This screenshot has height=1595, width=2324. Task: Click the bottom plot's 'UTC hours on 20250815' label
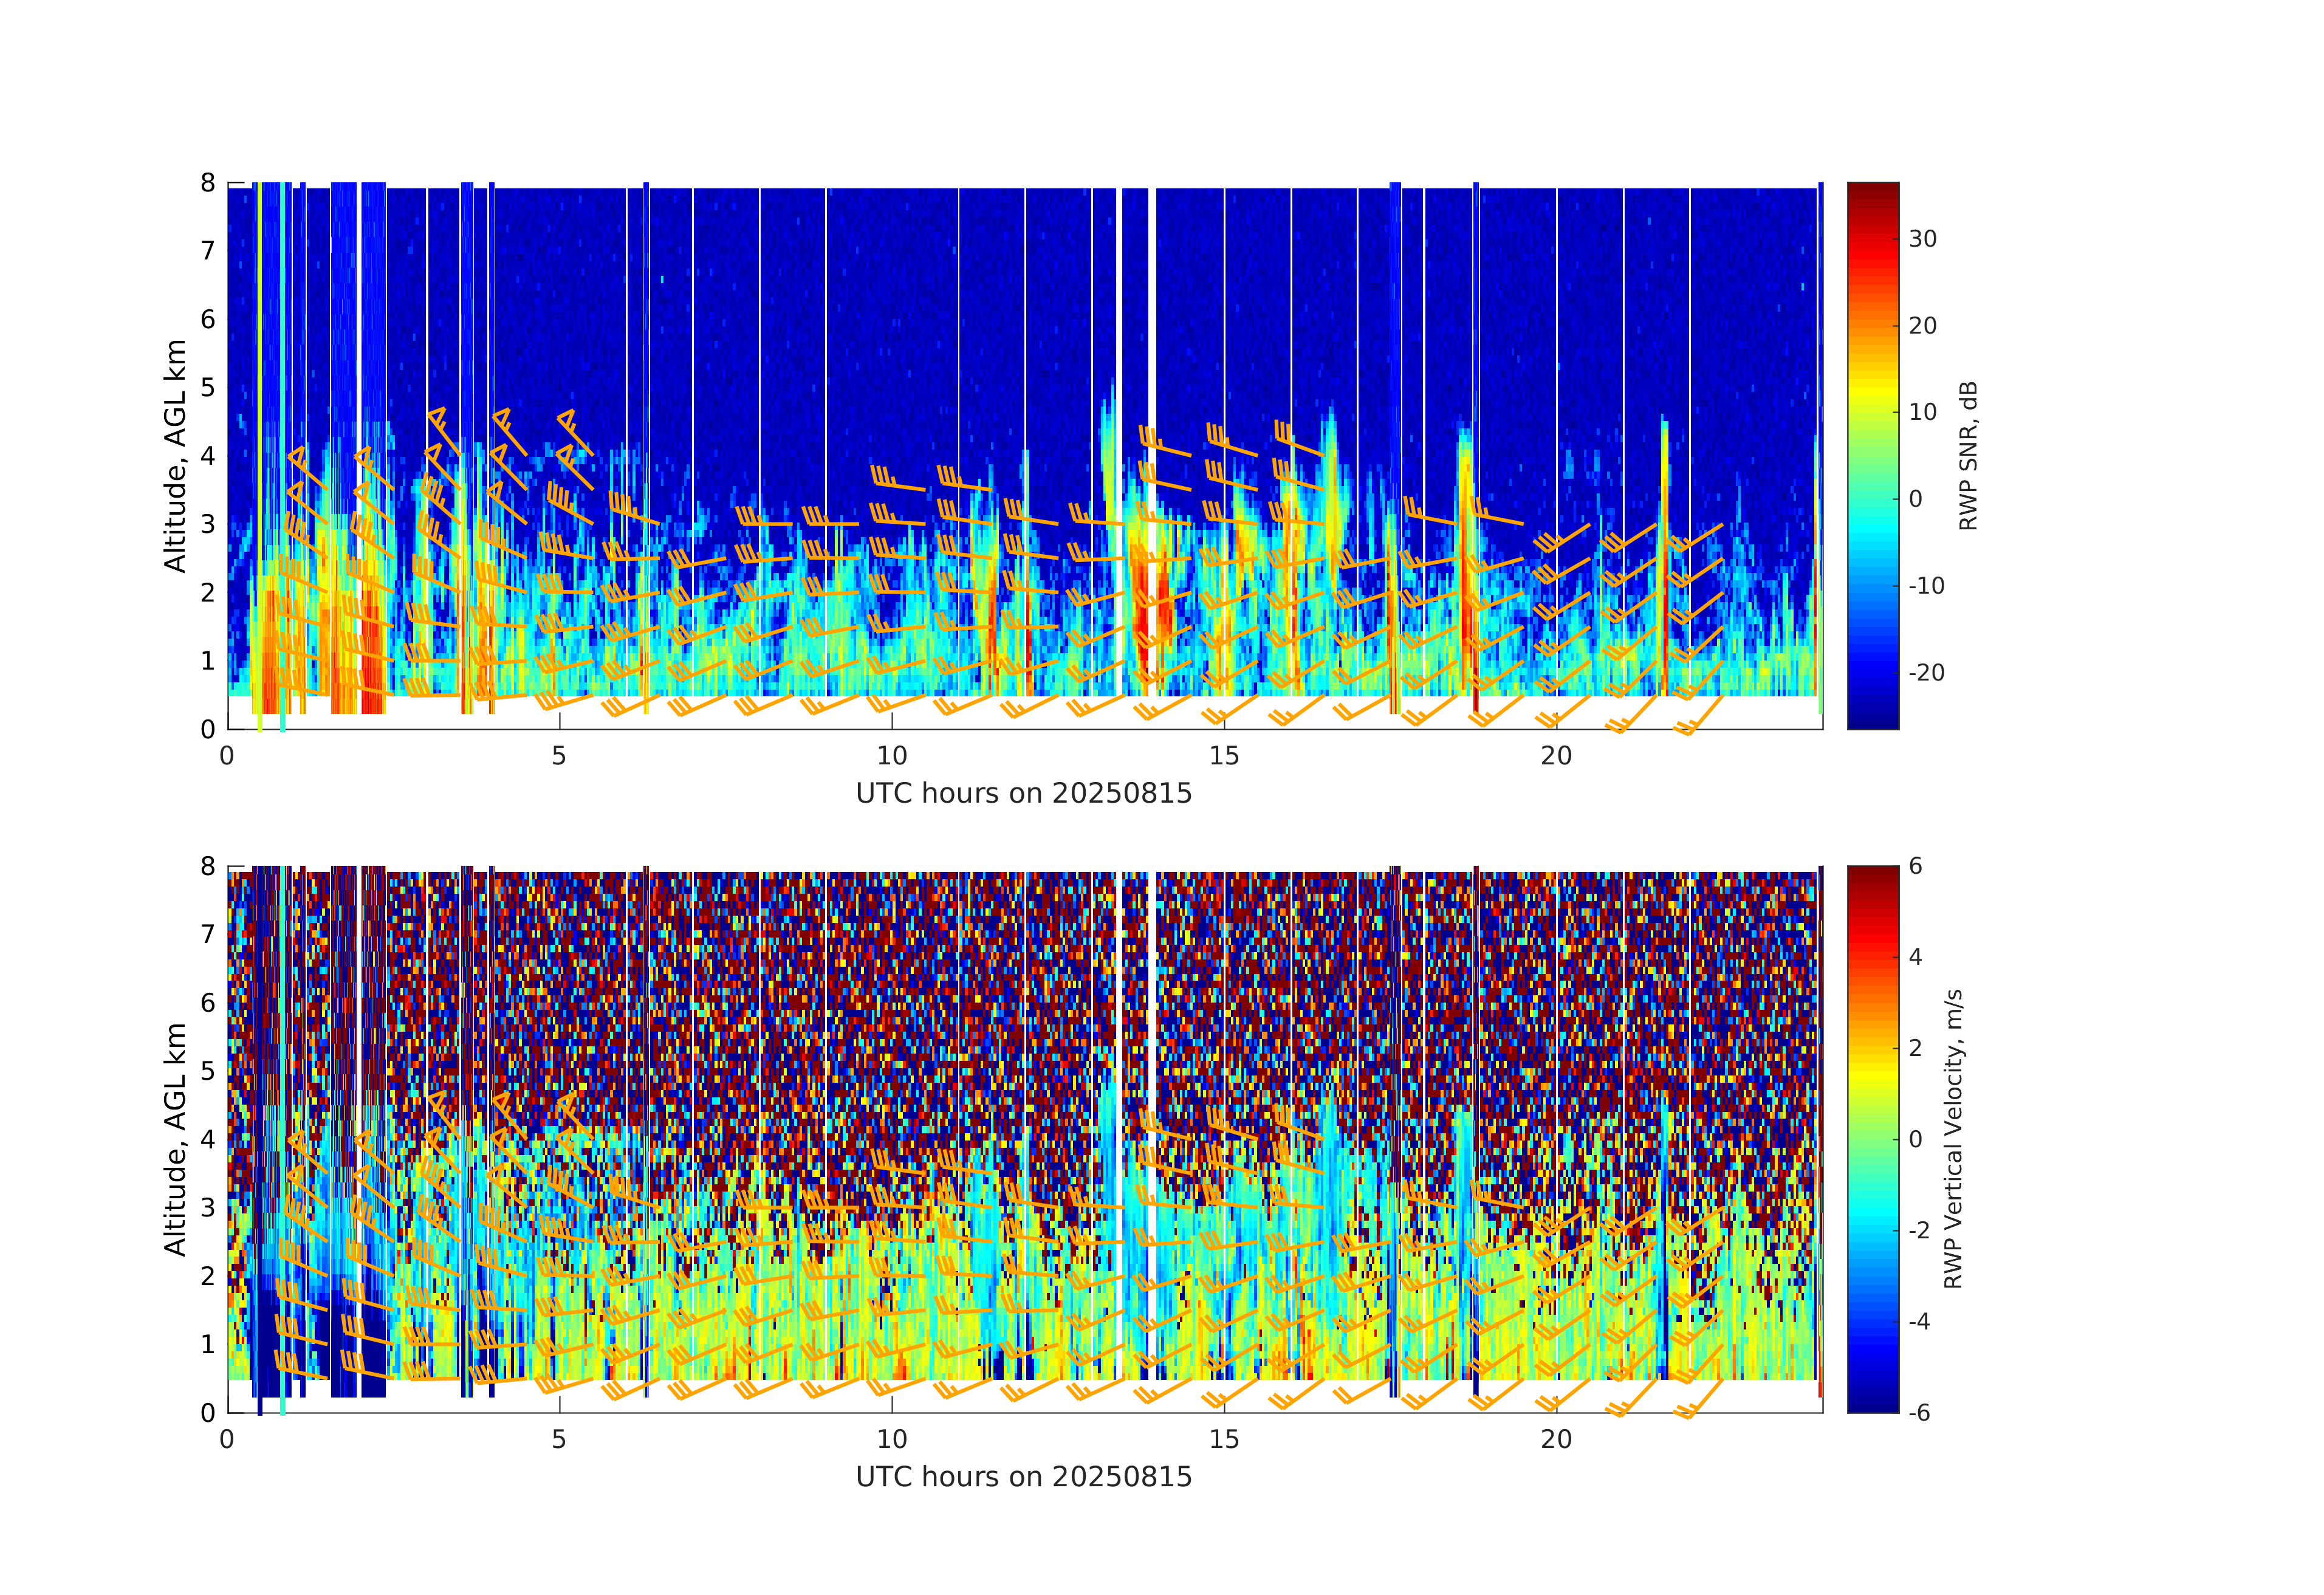[1023, 1477]
